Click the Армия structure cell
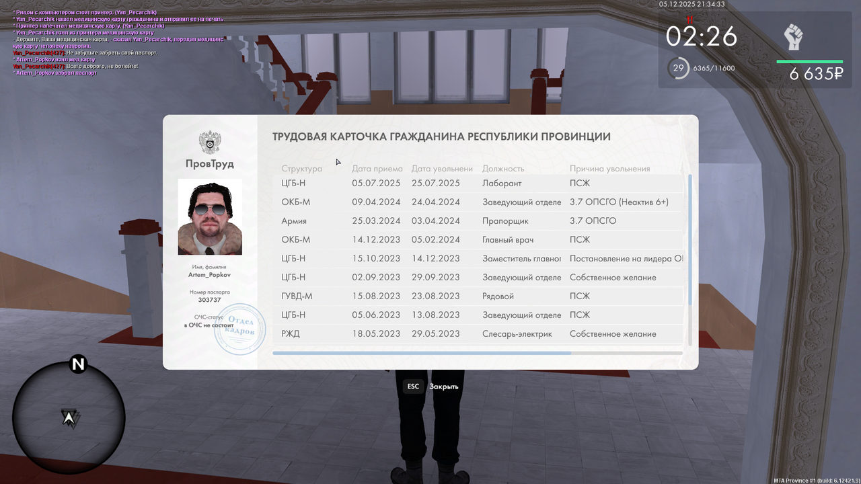Screen dimensions: 861x484 (294, 220)
